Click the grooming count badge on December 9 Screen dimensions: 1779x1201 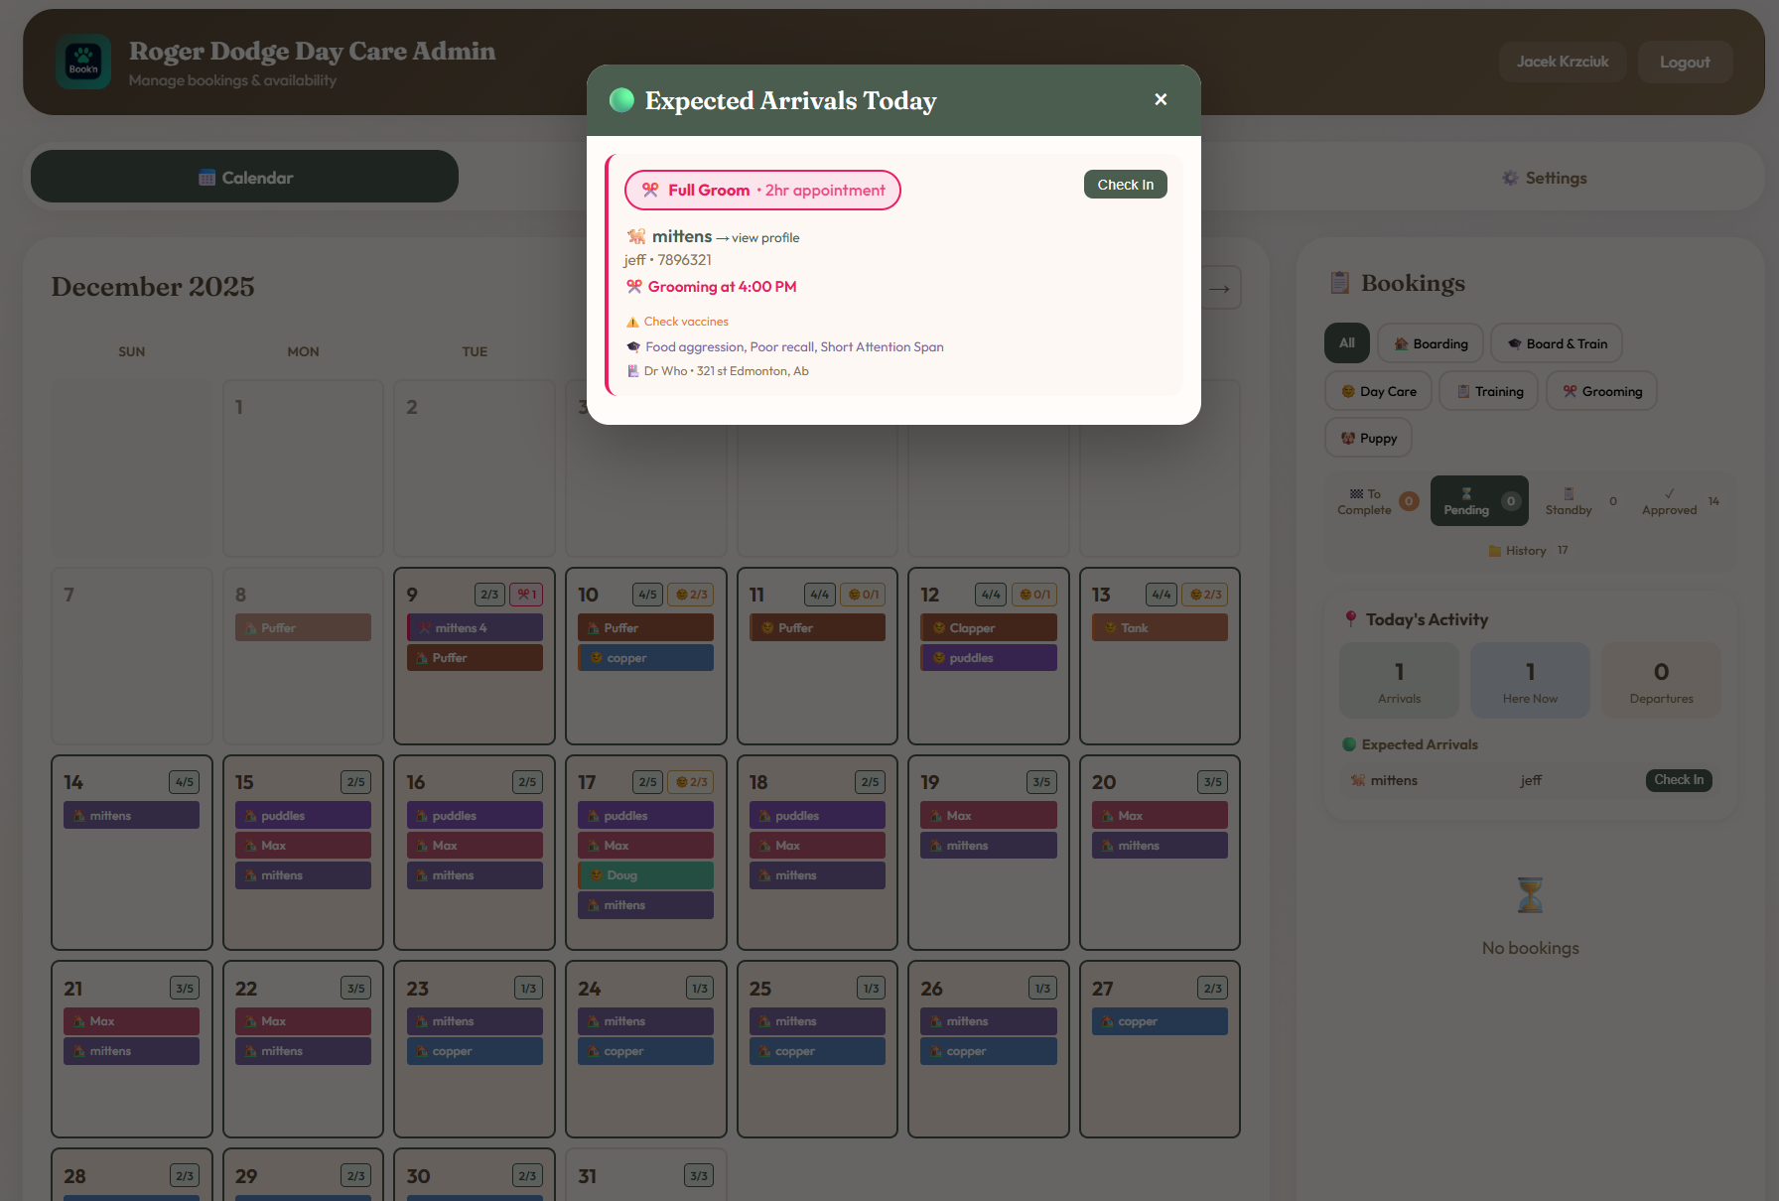[526, 595]
